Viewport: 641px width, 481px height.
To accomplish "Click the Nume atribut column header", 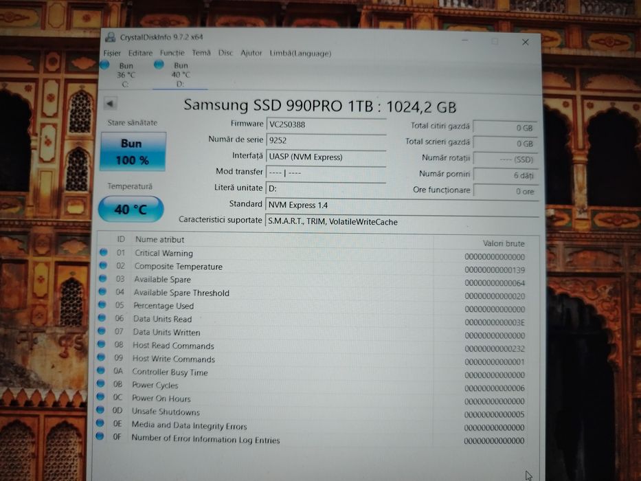I will tap(160, 240).
